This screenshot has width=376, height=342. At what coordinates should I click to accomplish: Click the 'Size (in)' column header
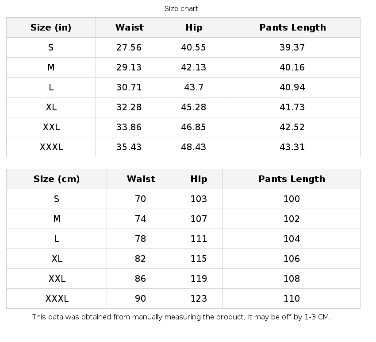tap(51, 27)
